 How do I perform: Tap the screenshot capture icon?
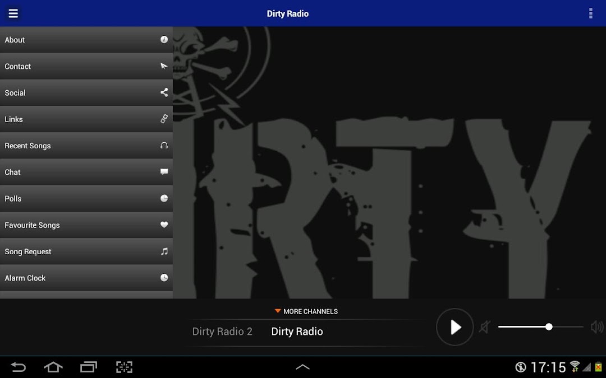(124, 367)
